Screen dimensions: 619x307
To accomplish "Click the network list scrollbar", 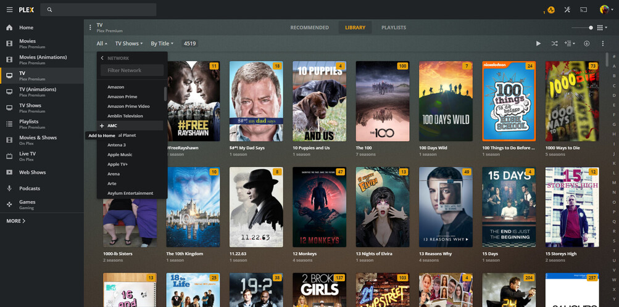I will [165, 94].
